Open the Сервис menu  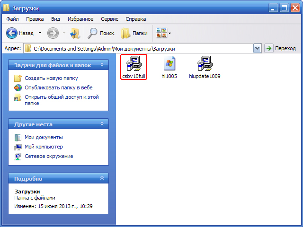coord(109,19)
